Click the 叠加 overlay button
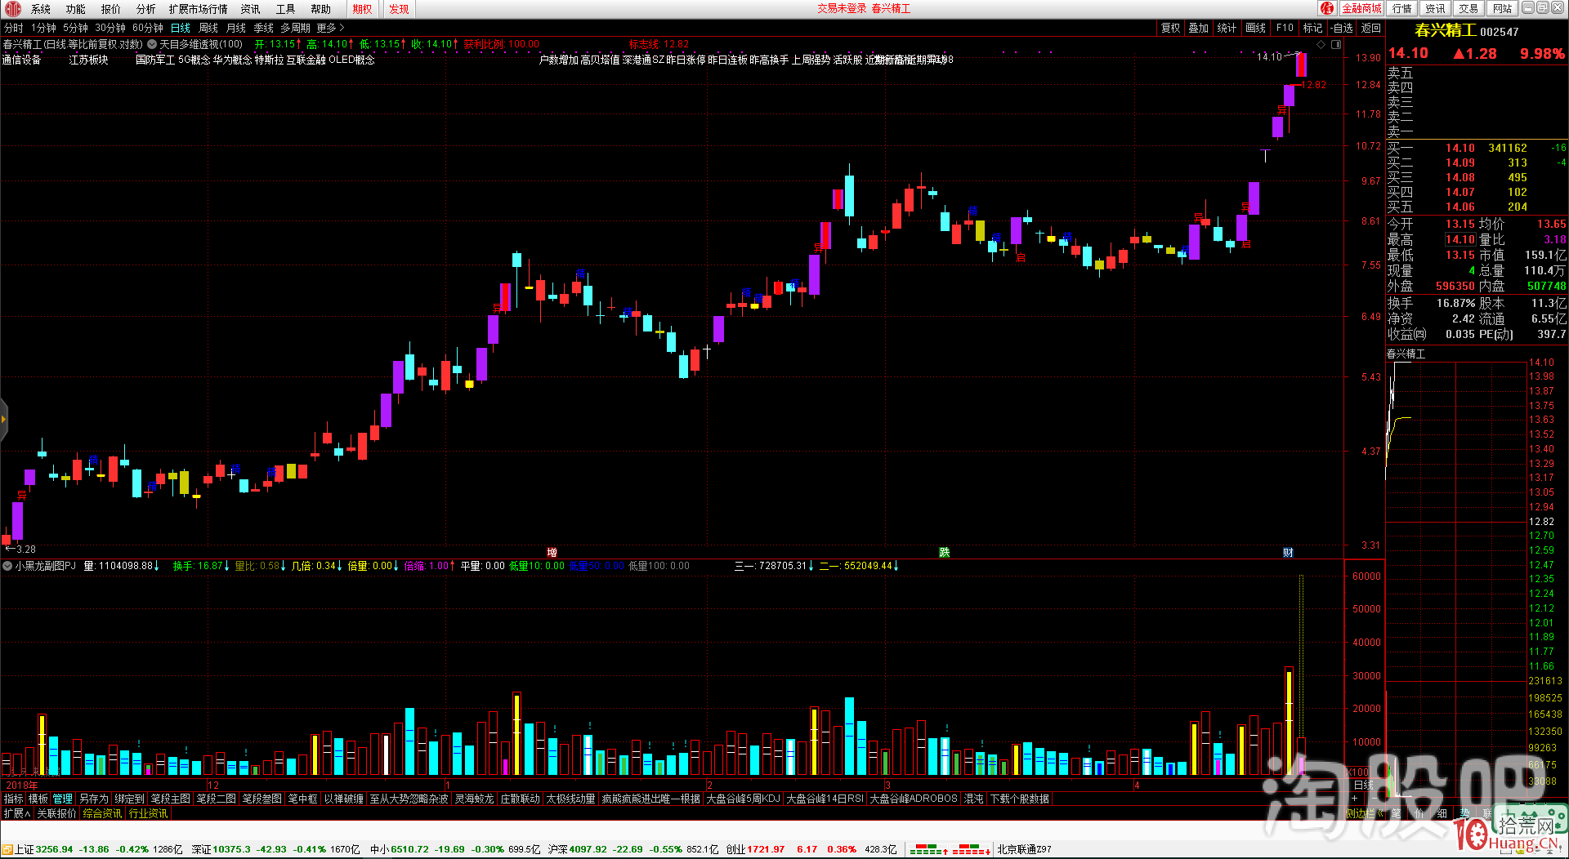The width and height of the screenshot is (1569, 859). coord(1199,28)
